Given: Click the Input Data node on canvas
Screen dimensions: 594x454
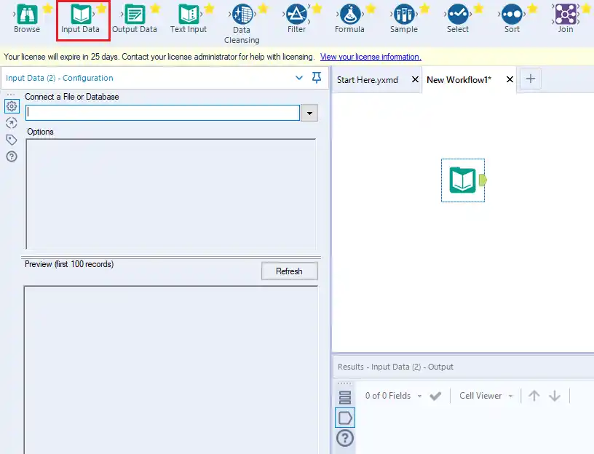Looking at the screenshot, I should tap(463, 180).
